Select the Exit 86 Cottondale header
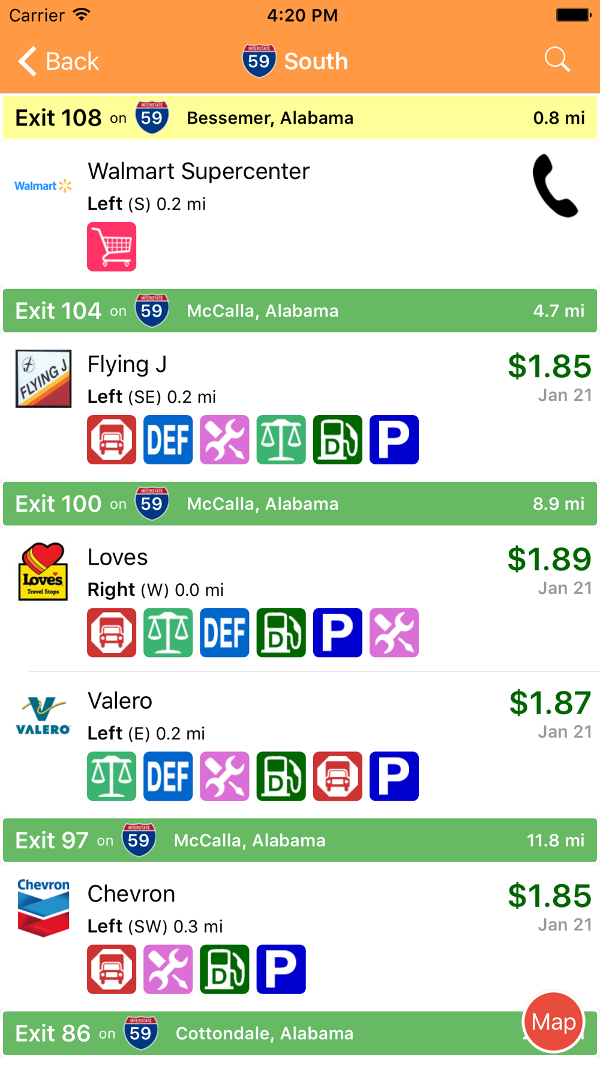Viewport: 600px width, 1068px height. (x=300, y=1033)
